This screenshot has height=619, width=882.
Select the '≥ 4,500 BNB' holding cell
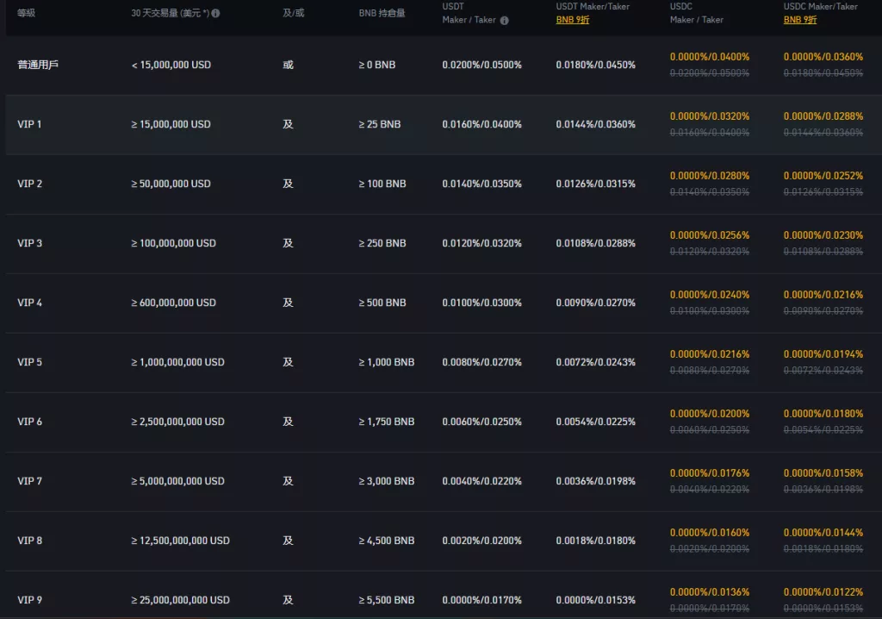[387, 541]
